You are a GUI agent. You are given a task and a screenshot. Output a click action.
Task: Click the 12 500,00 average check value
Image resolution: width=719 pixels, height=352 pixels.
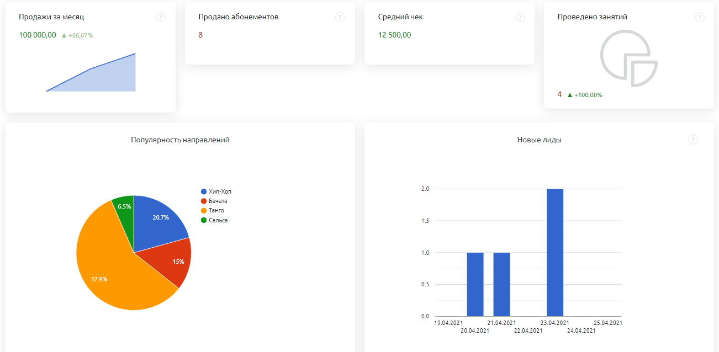[394, 35]
